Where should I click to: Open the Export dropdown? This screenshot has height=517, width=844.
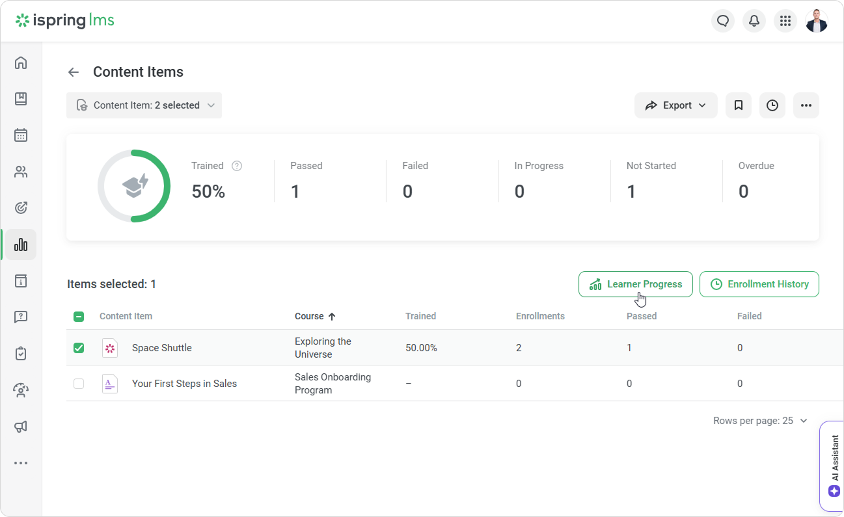pyautogui.click(x=675, y=105)
